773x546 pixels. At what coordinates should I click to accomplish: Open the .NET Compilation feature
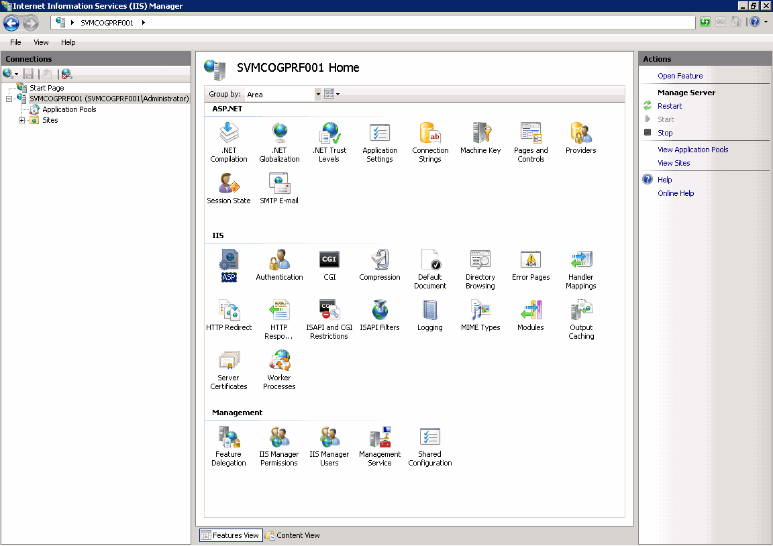point(229,142)
